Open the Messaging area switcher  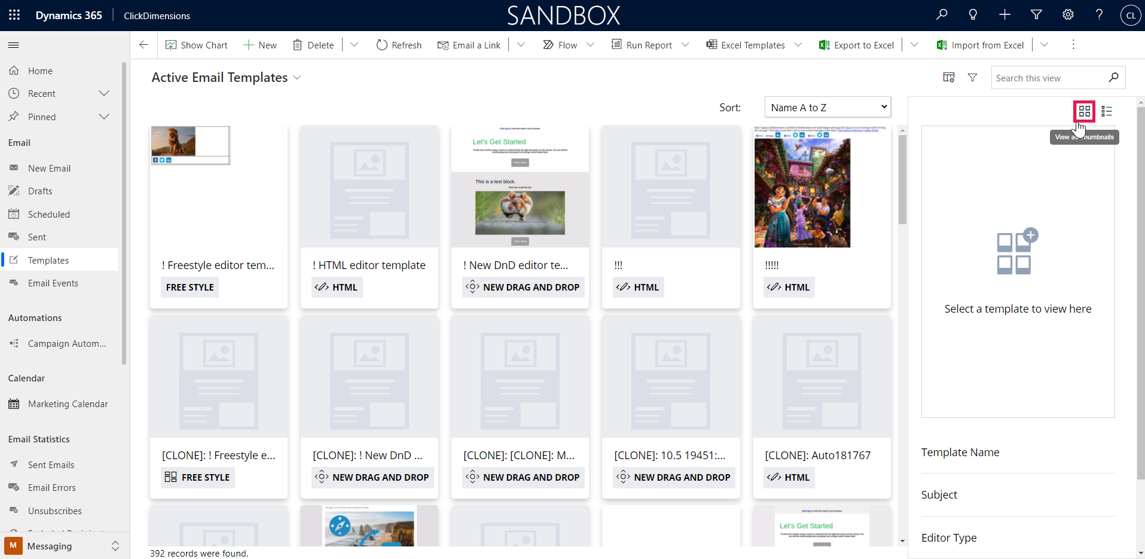pyautogui.click(x=65, y=546)
